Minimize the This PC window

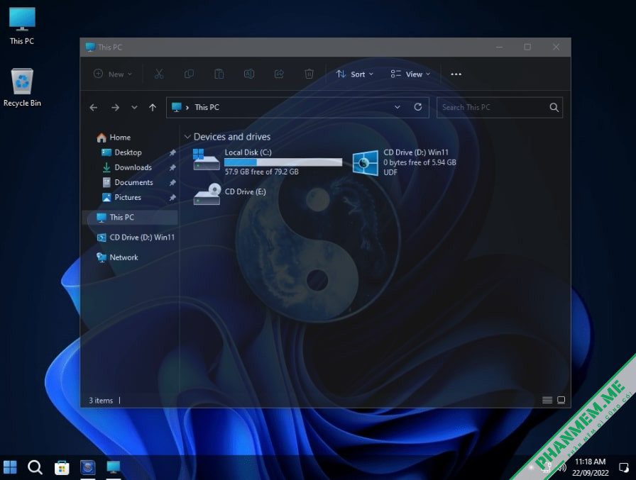coord(499,47)
